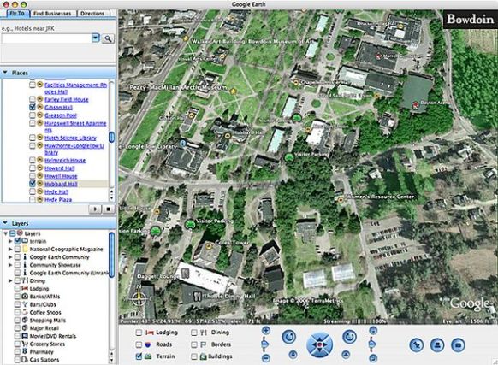
Task: Expand the Dining layer tree node
Action: 10,280
